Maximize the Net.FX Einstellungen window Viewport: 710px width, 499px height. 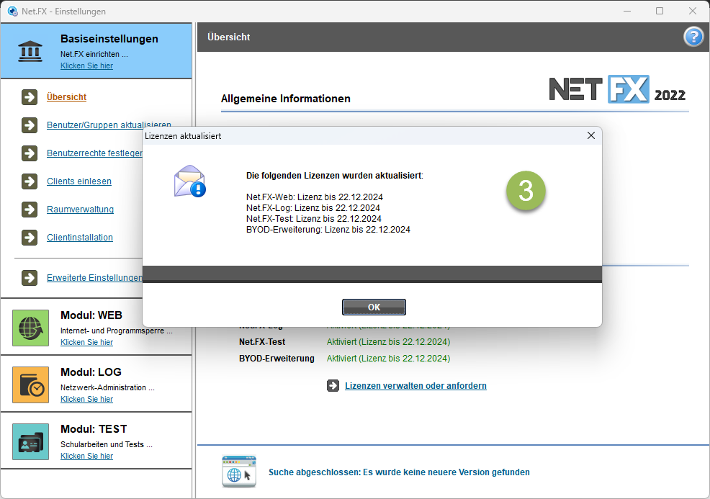[660, 11]
